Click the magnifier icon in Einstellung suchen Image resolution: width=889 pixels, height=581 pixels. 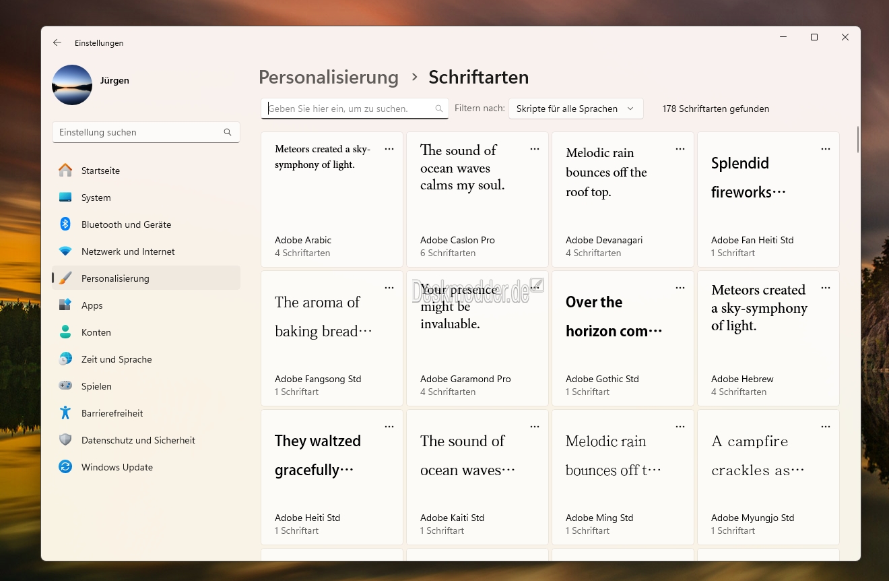(x=228, y=132)
